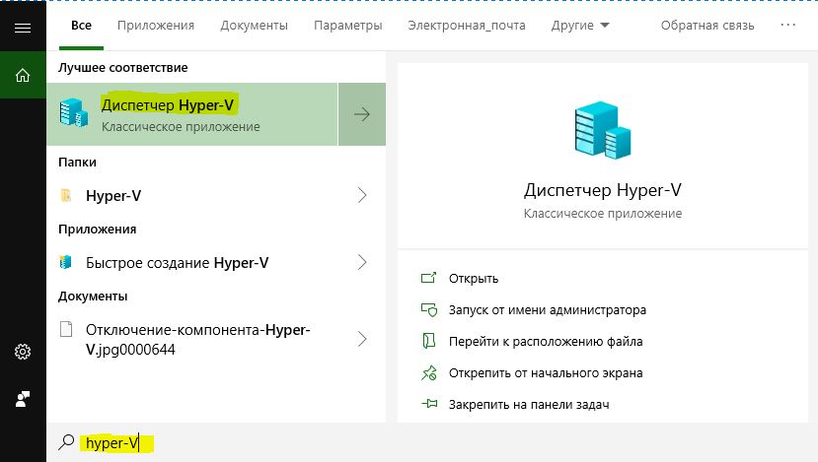Image resolution: width=818 pixels, height=462 pixels.
Task: Click the unpin from Start icon
Action: coord(429,373)
